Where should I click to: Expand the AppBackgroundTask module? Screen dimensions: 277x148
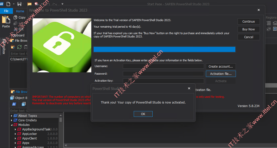click(15, 129)
